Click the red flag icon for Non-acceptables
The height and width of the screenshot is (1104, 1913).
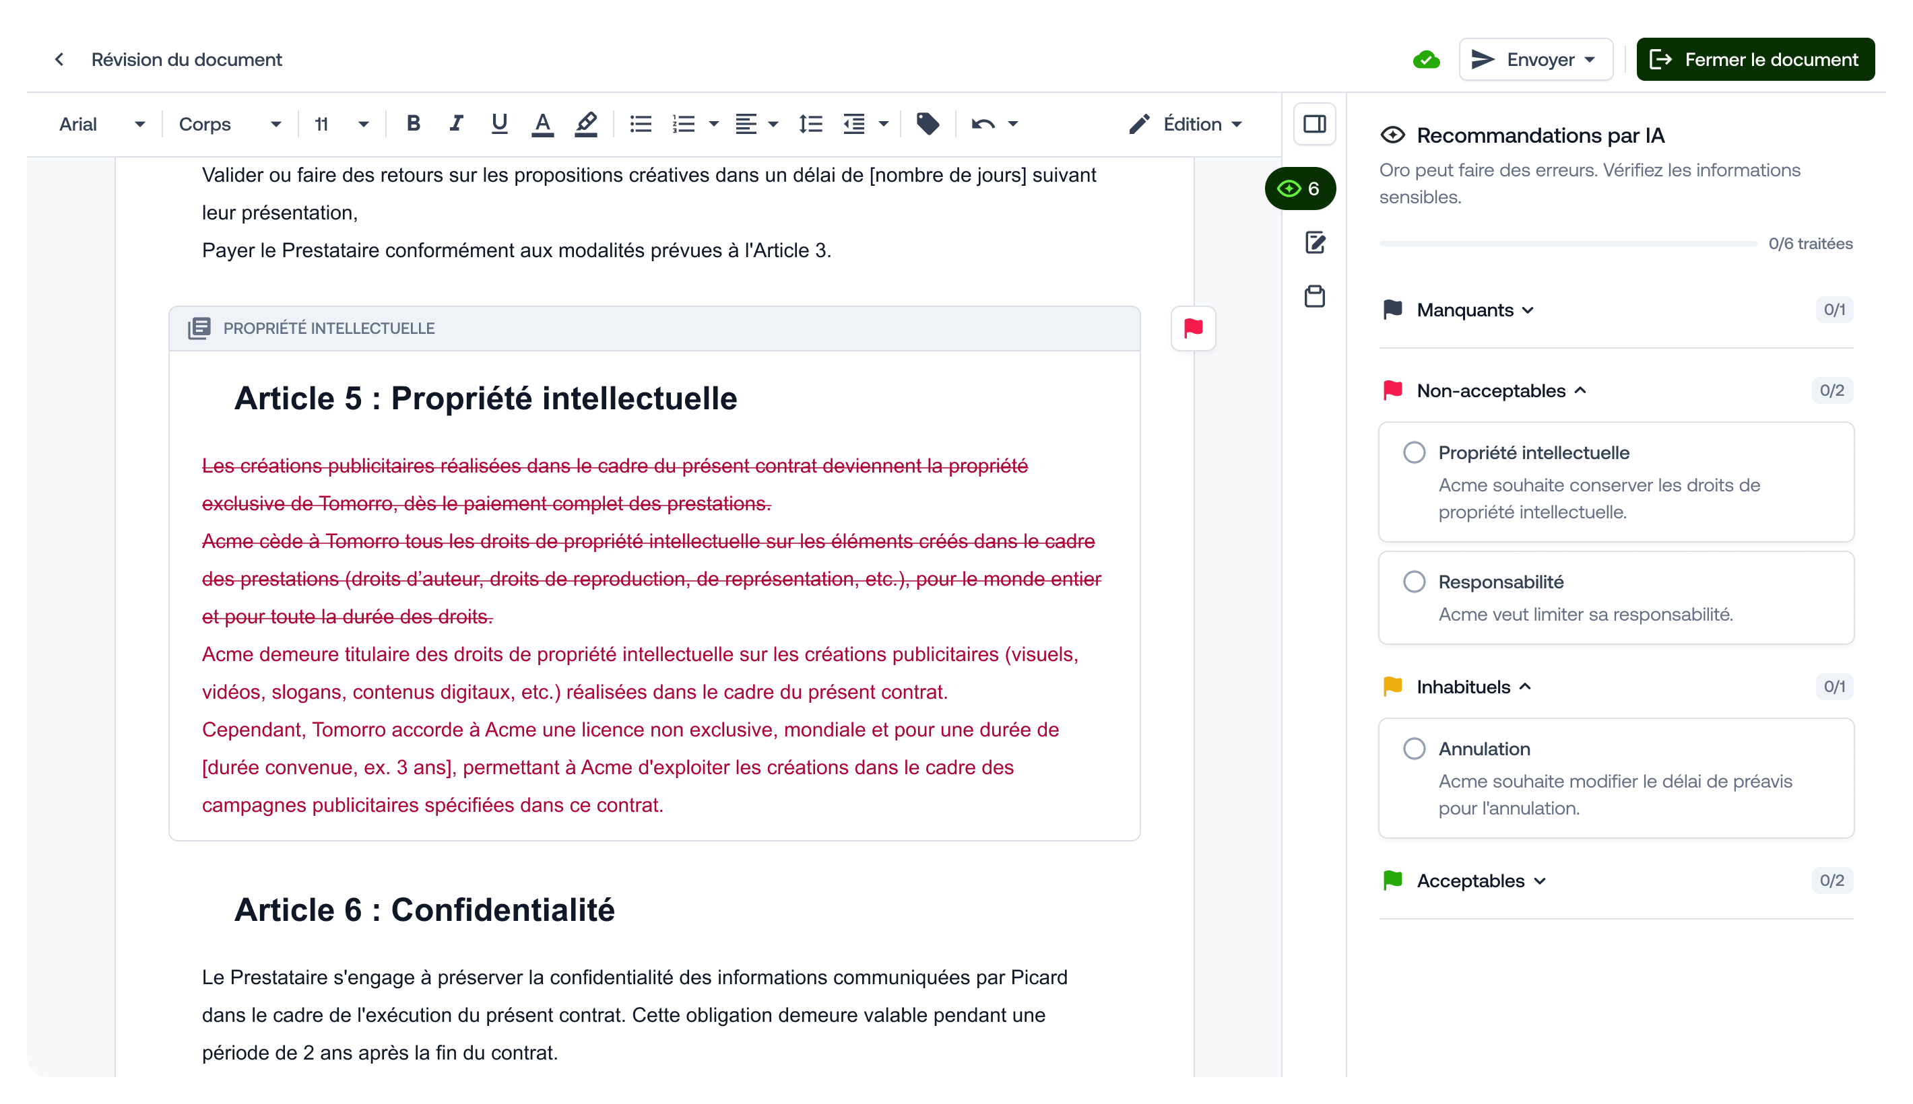(x=1393, y=390)
